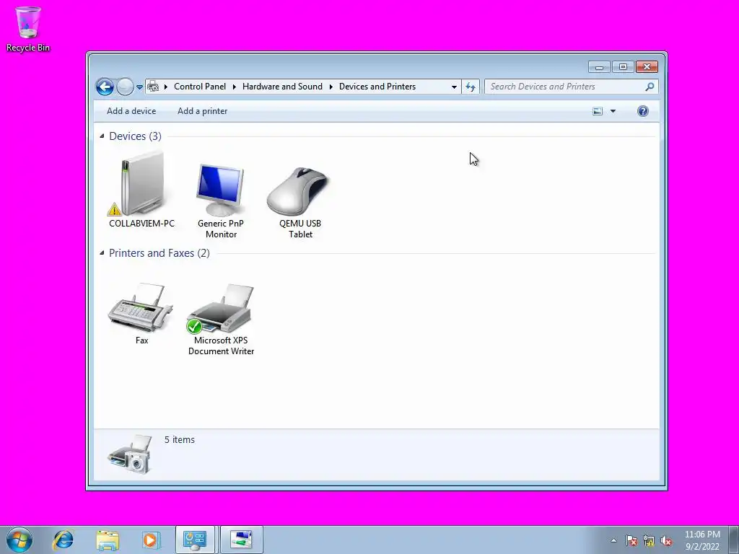This screenshot has width=739, height=554.
Task: Click Printers and Faxes (2) header text
Action: pos(159,253)
